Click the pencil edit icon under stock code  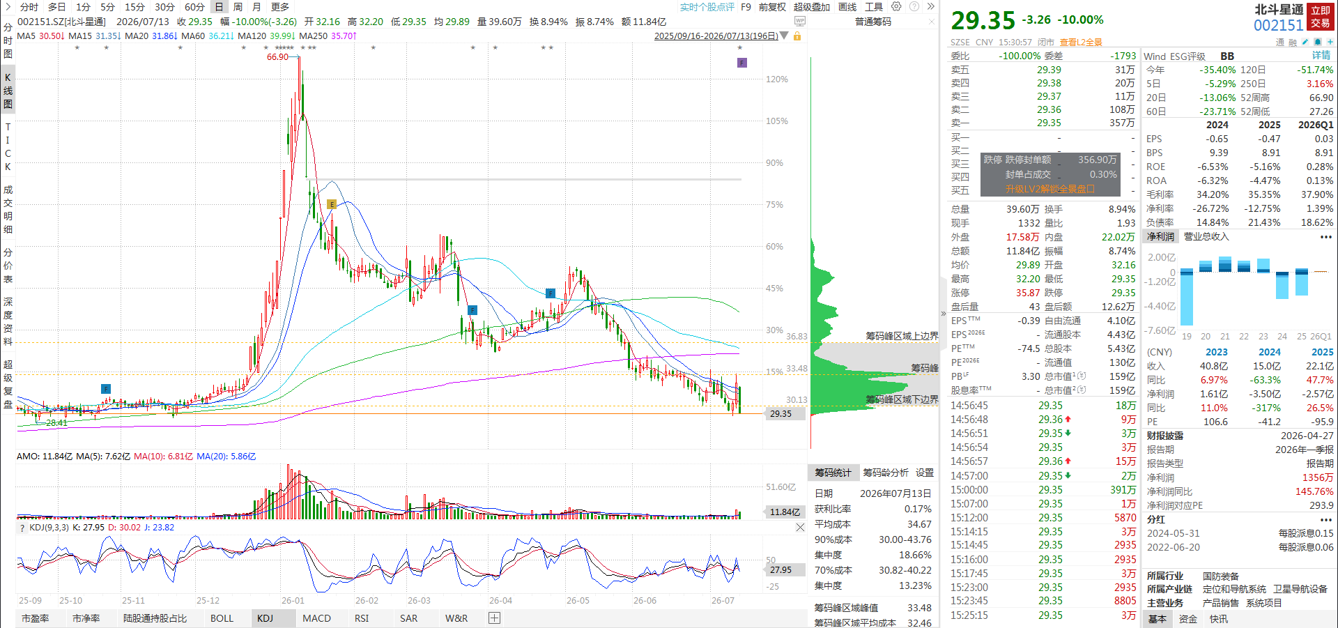(1305, 43)
